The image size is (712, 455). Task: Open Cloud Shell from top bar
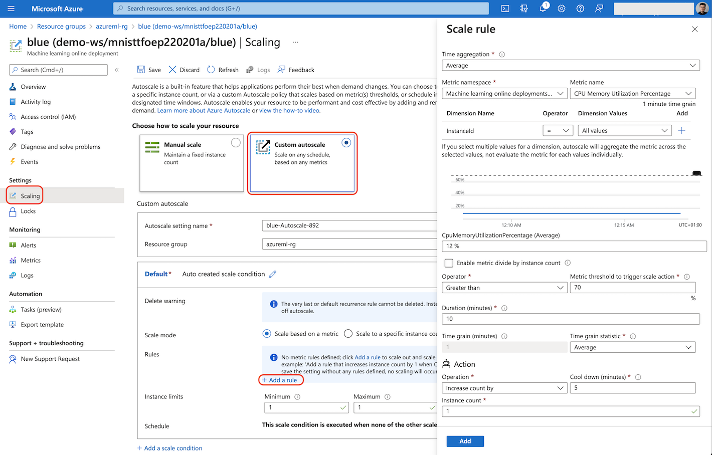pyautogui.click(x=505, y=9)
